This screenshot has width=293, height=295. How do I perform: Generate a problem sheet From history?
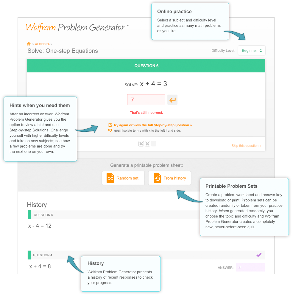(170, 178)
